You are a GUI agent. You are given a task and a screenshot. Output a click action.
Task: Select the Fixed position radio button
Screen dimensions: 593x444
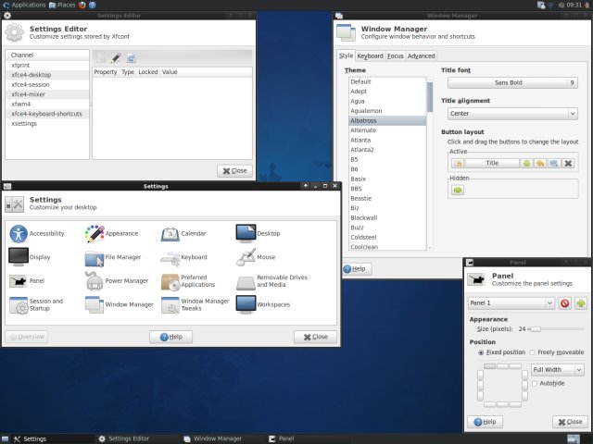click(481, 352)
